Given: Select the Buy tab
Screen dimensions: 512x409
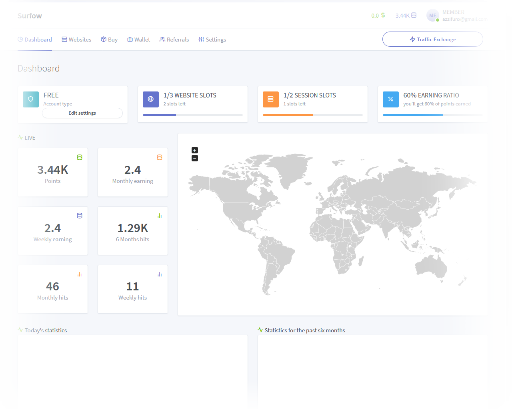Looking at the screenshot, I should [109, 40].
